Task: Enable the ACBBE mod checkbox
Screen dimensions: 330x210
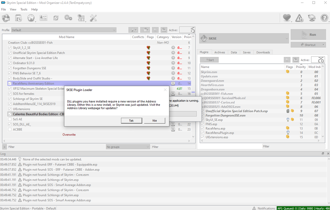Action: (10, 129)
